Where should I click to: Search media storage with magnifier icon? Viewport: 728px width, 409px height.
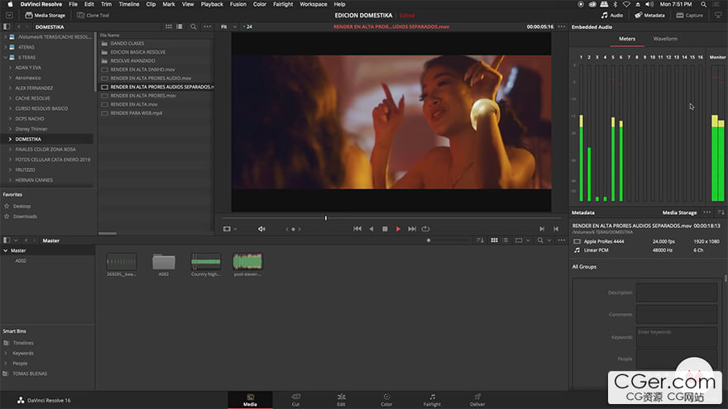click(193, 27)
